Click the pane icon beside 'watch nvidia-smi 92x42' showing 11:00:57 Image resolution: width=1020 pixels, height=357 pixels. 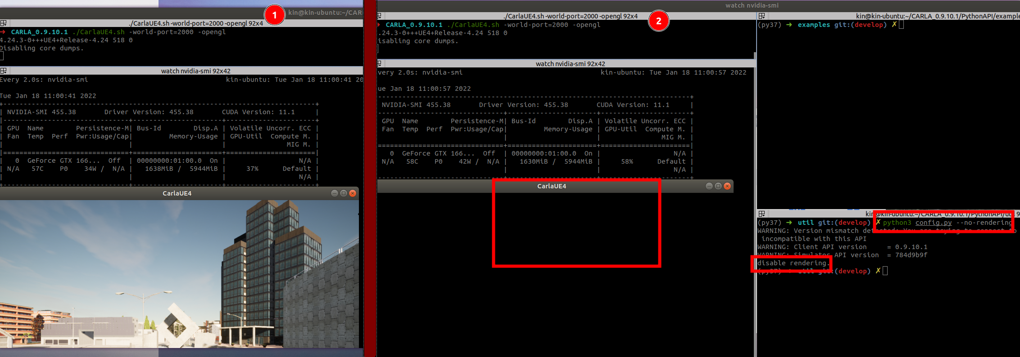[x=379, y=64]
